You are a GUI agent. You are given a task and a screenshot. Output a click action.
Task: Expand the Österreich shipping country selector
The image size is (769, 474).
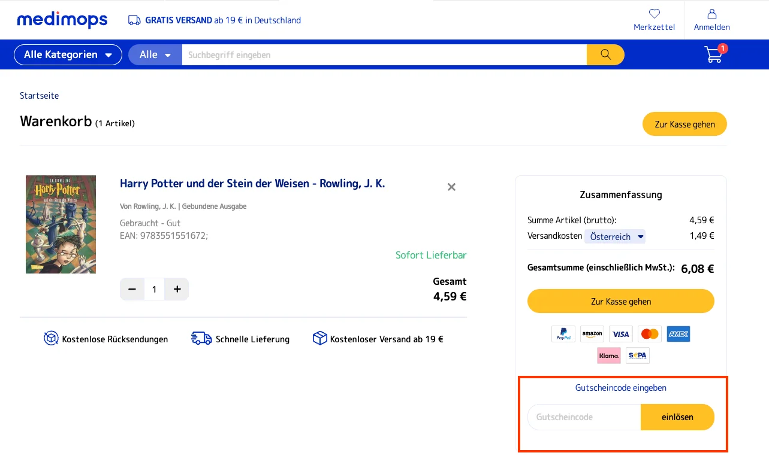click(x=615, y=236)
